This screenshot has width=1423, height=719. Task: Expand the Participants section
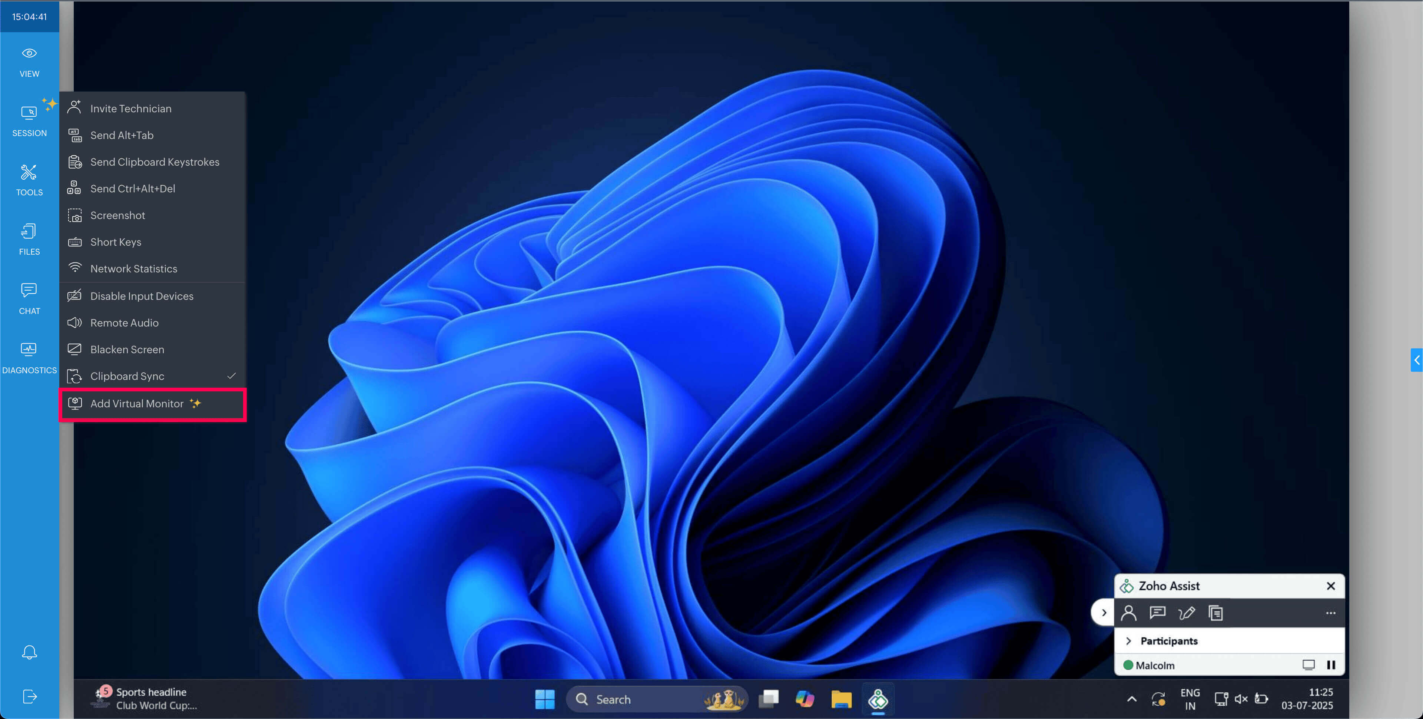point(1128,641)
